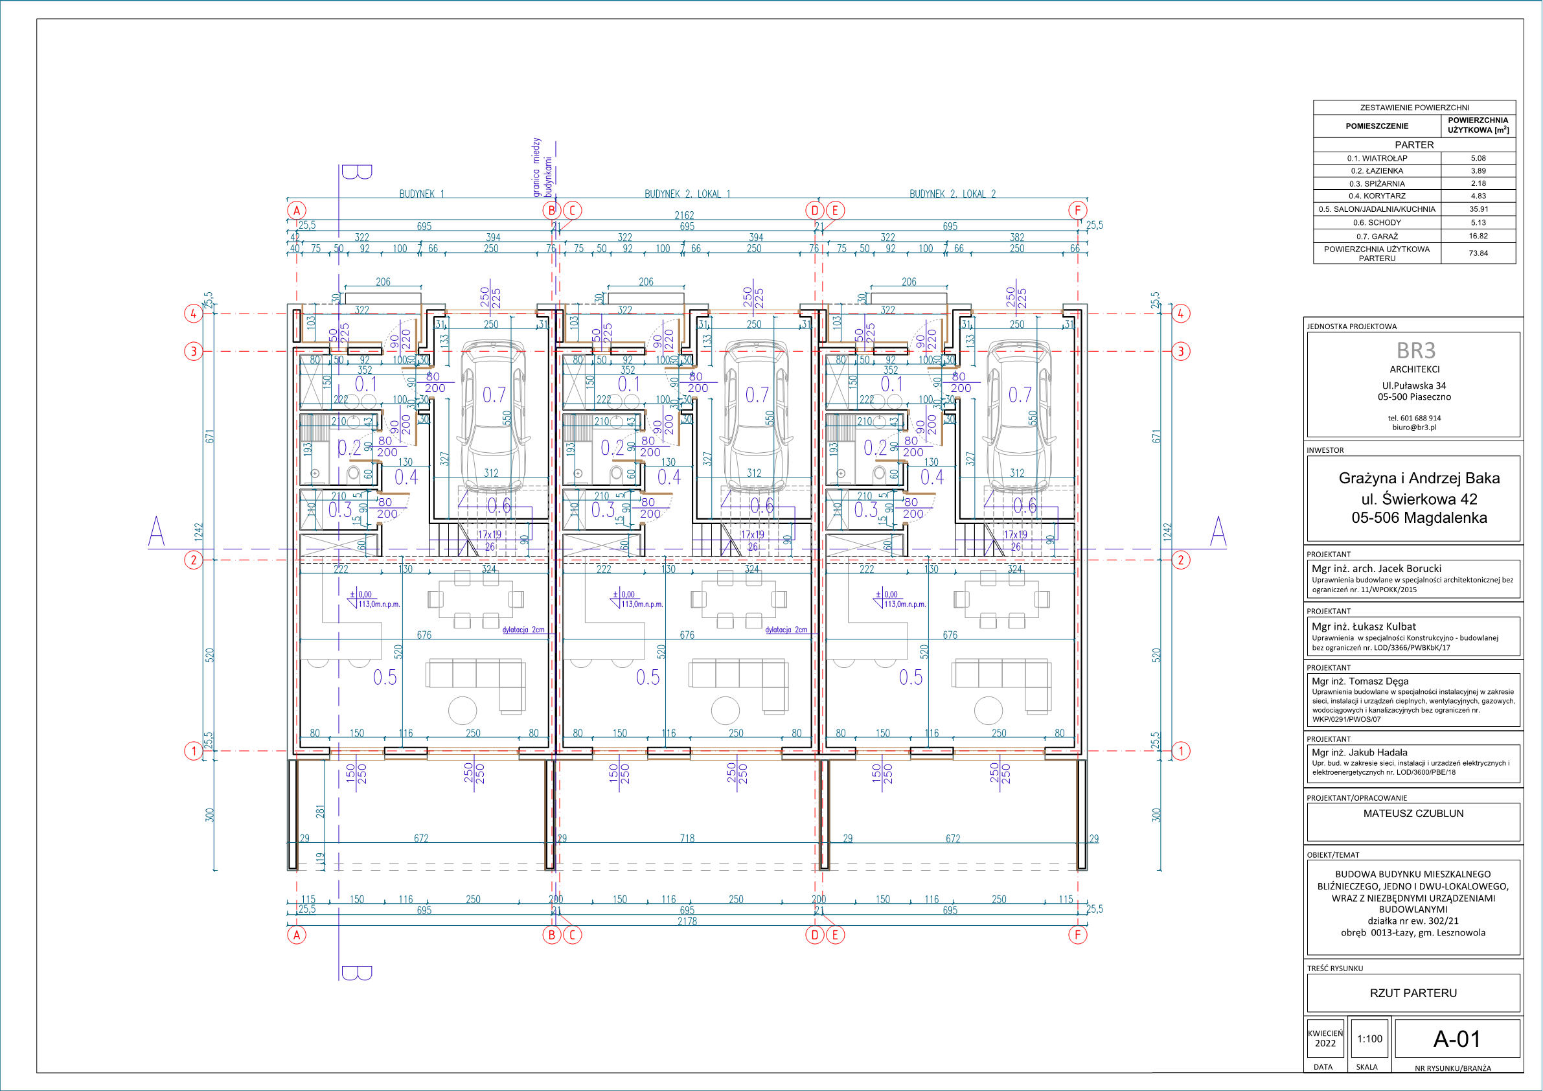Click the BUDYNEK 2. LOKAL 2 label
Viewport: 1543px width, 1091px height.
pyautogui.click(x=952, y=194)
